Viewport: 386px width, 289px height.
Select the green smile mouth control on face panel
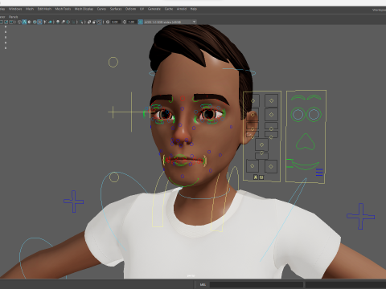(305, 165)
